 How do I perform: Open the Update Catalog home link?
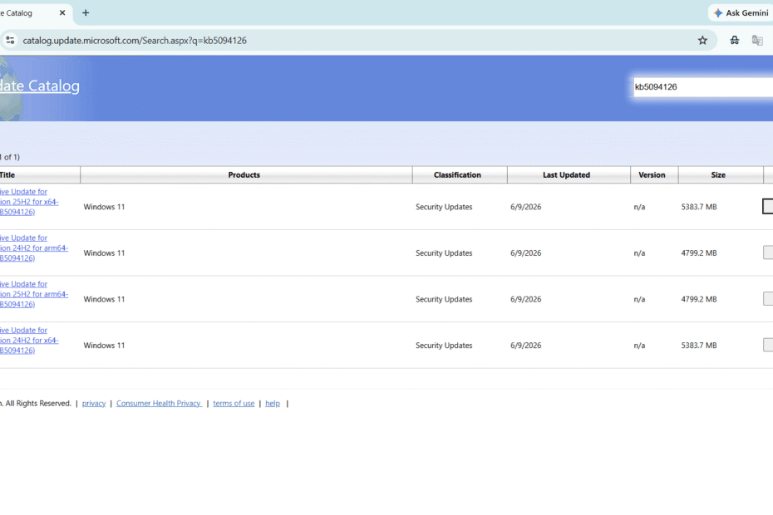(x=39, y=86)
